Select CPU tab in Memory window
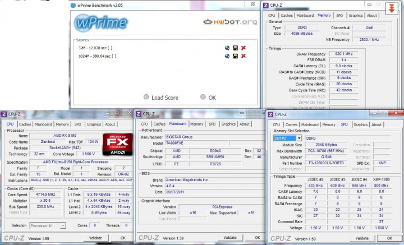Screen dimensions: 404x245 click(272, 16)
